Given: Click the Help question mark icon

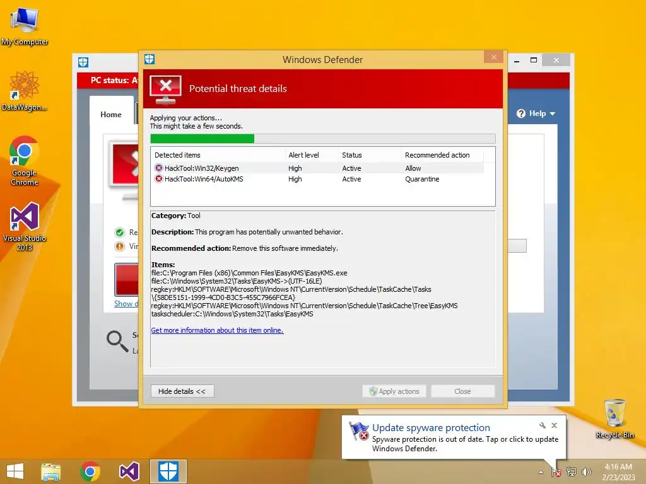Looking at the screenshot, I should 521,113.
